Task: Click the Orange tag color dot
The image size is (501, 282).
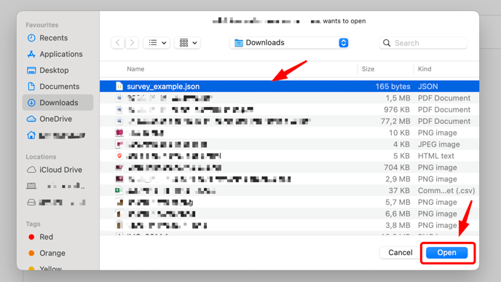Action: [x=31, y=254]
